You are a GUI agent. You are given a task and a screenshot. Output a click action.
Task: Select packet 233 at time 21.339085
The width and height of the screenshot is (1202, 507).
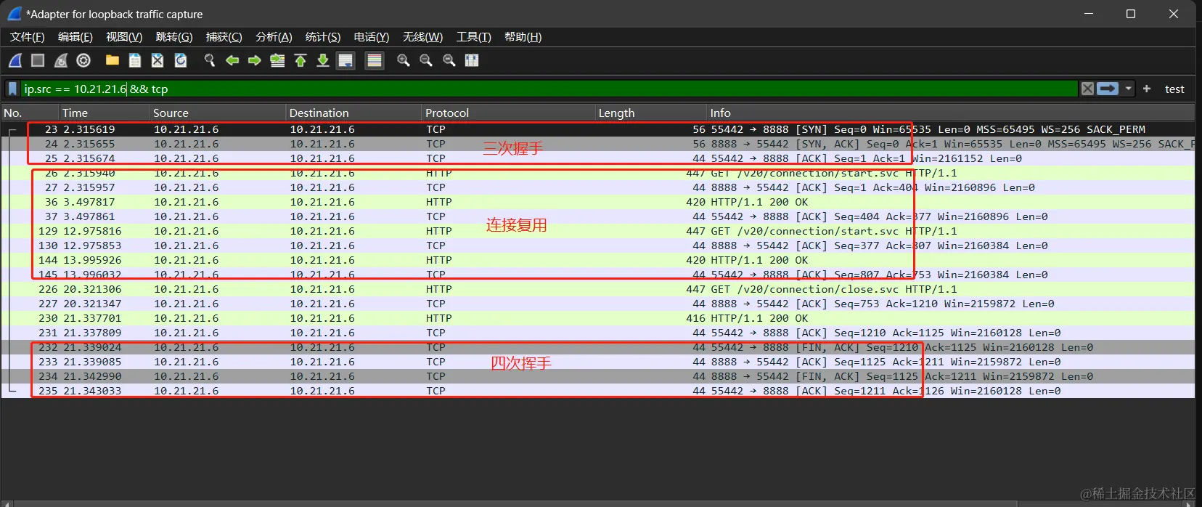point(598,362)
